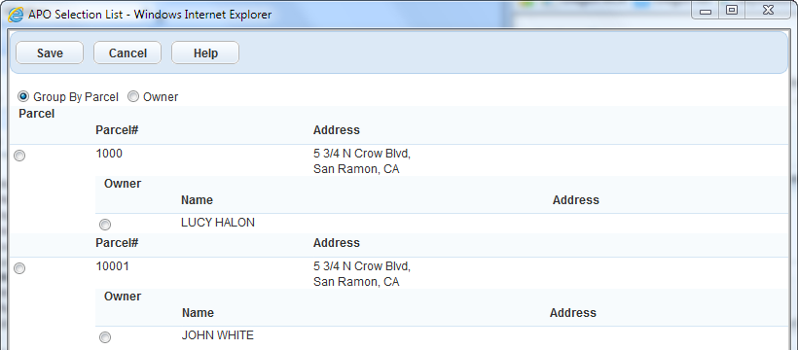This screenshot has height=350, width=798.
Task: Click the parcel number 1000 text
Action: click(x=109, y=154)
